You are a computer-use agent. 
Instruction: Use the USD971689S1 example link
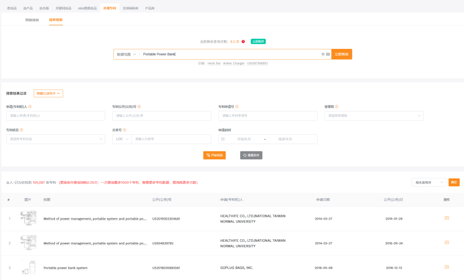tap(257, 63)
